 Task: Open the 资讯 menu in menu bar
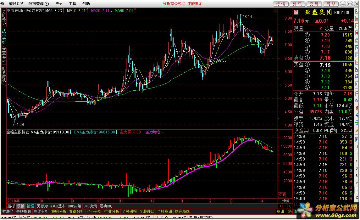tap(59, 4)
